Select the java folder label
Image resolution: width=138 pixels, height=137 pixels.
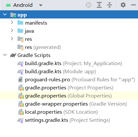point(29,31)
